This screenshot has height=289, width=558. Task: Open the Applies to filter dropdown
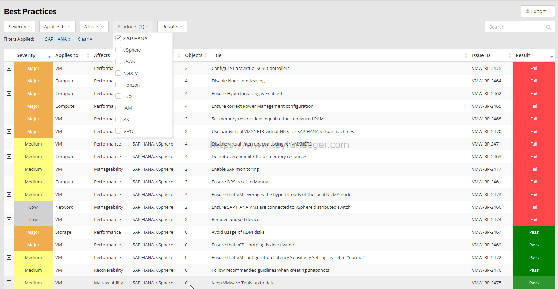[x=57, y=27]
